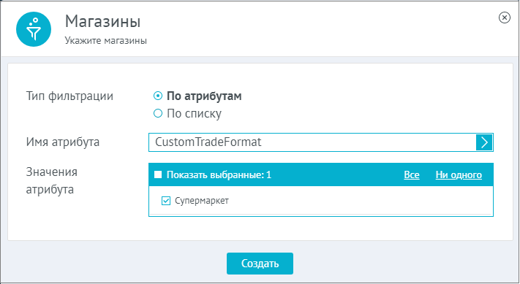Select the По списку radio button
This screenshot has height=284, width=520.
158,114
